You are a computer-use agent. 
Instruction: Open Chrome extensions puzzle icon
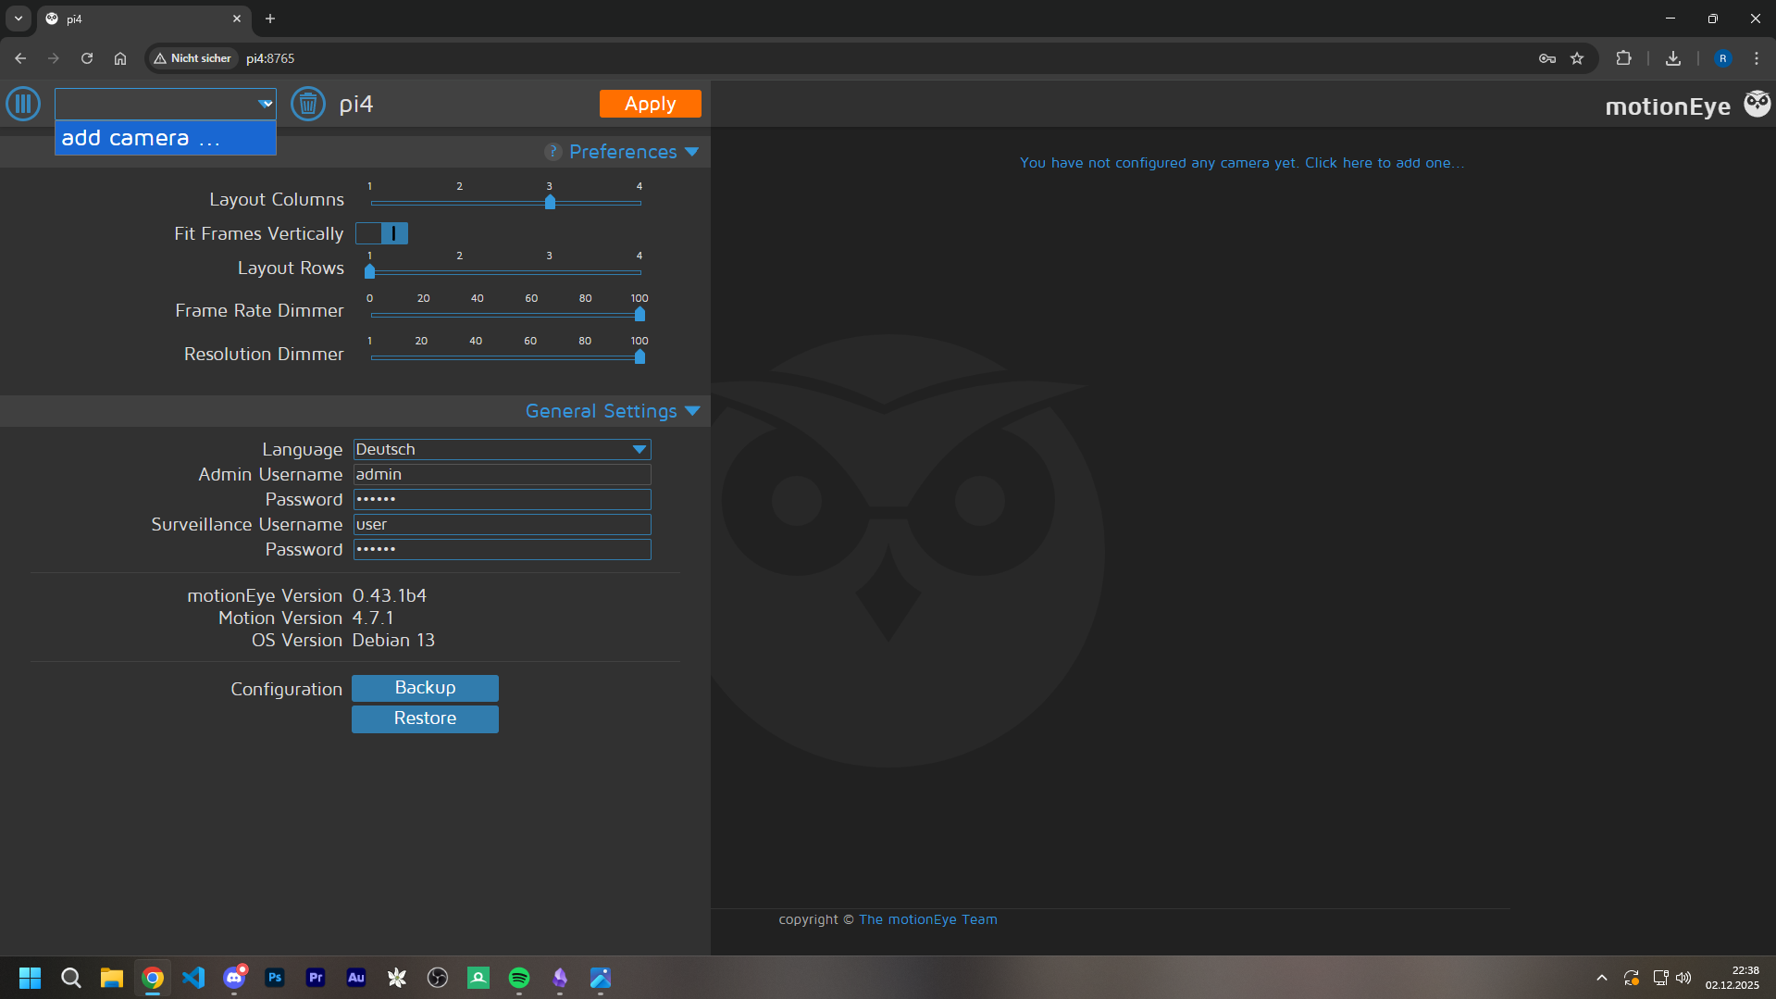[1623, 58]
